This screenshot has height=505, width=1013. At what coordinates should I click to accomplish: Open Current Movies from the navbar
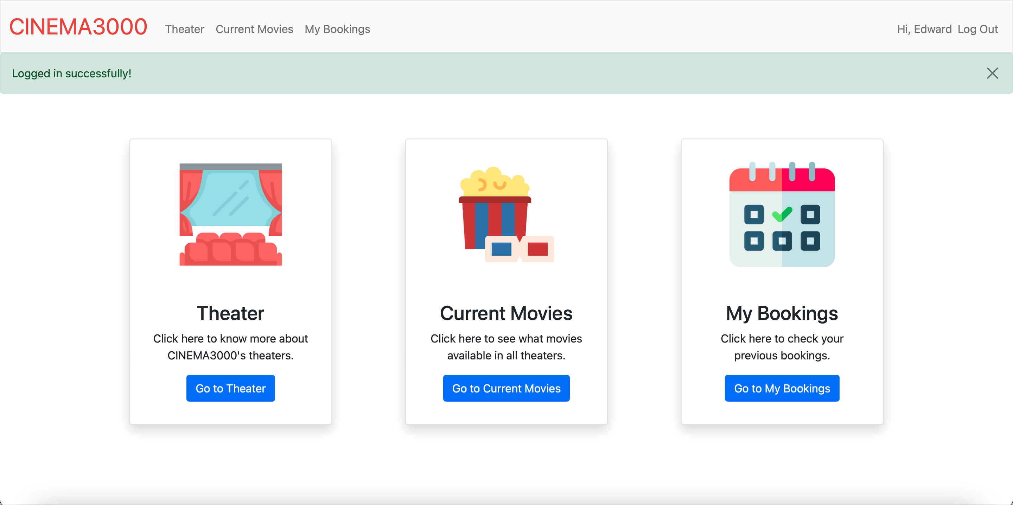pos(254,29)
